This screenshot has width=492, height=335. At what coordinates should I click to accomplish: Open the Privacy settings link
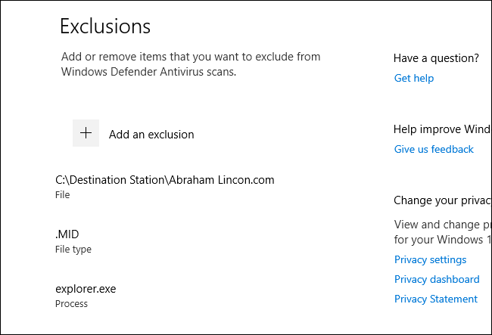(430, 259)
